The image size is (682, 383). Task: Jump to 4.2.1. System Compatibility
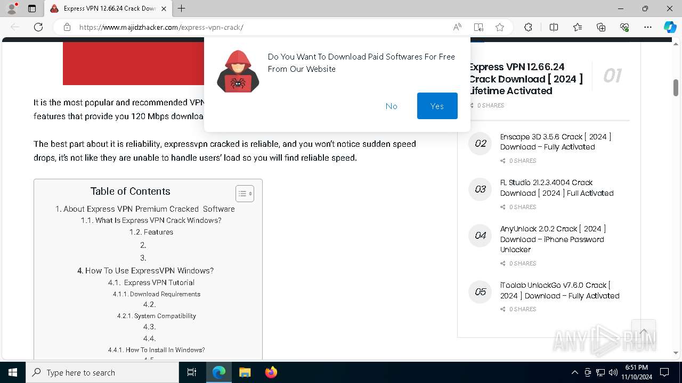coord(157,315)
